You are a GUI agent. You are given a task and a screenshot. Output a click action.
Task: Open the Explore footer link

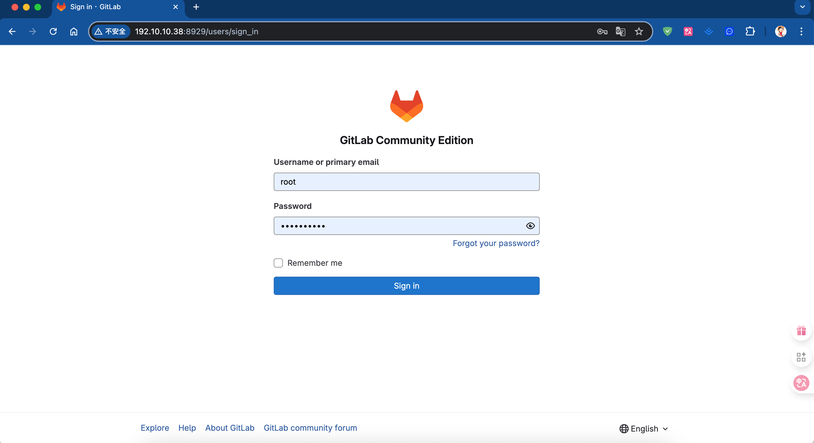155,428
